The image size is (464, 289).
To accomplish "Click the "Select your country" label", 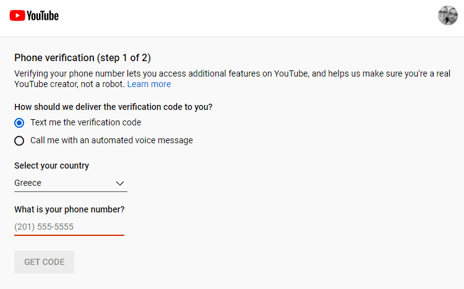I will tap(51, 165).
